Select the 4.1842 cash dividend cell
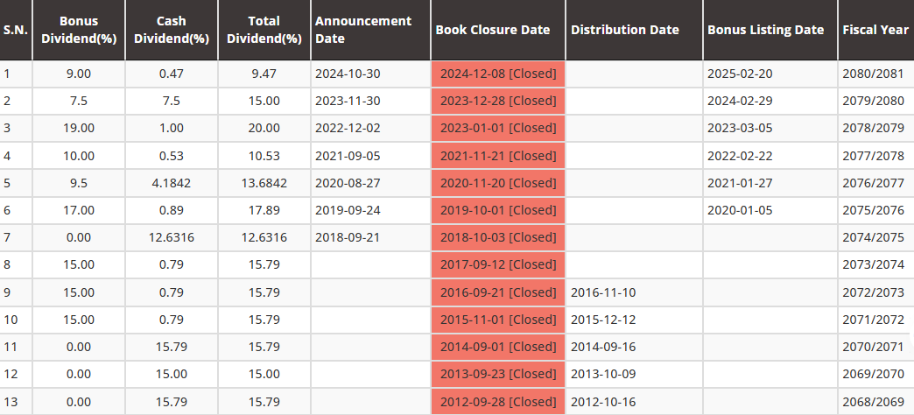 (172, 183)
